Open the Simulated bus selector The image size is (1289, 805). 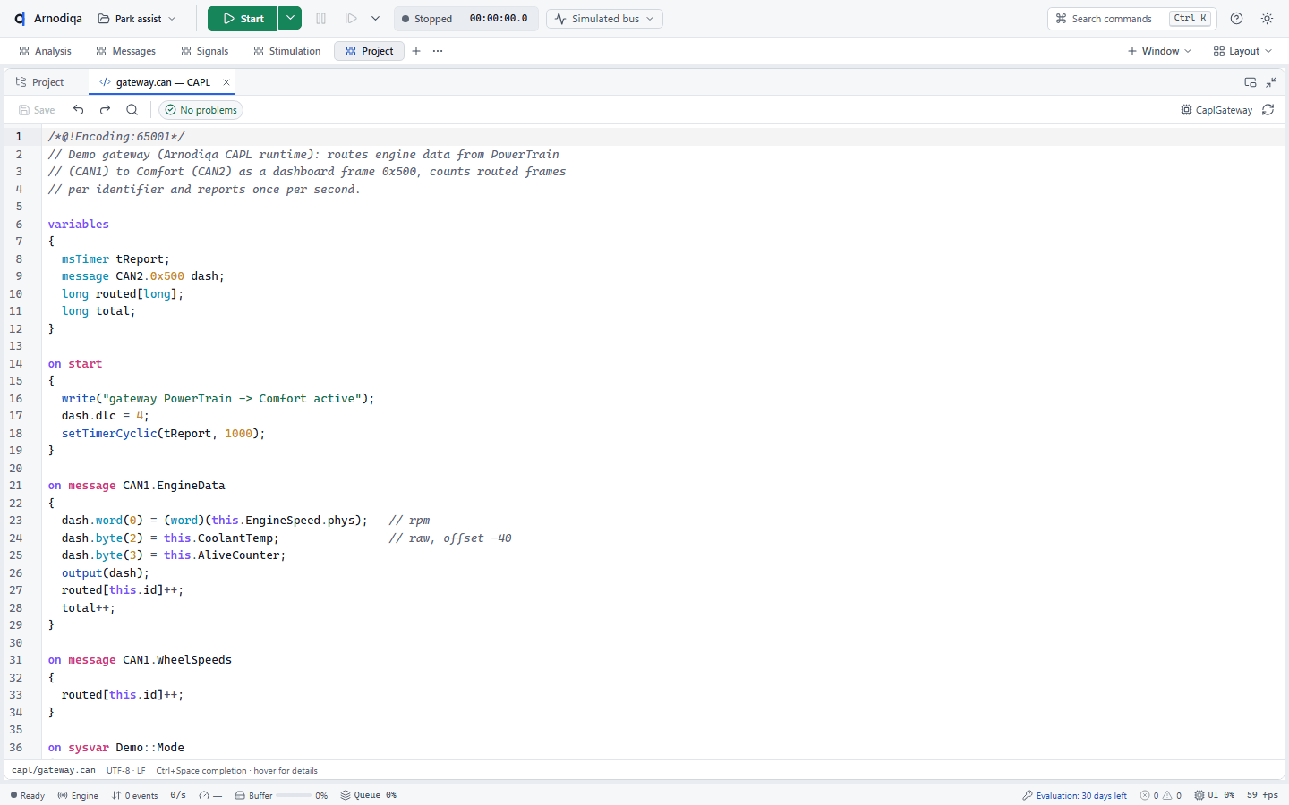[604, 19]
